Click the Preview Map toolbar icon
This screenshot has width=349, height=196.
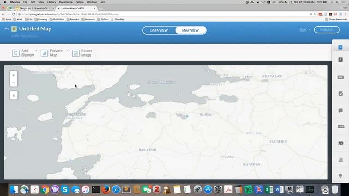(44, 53)
